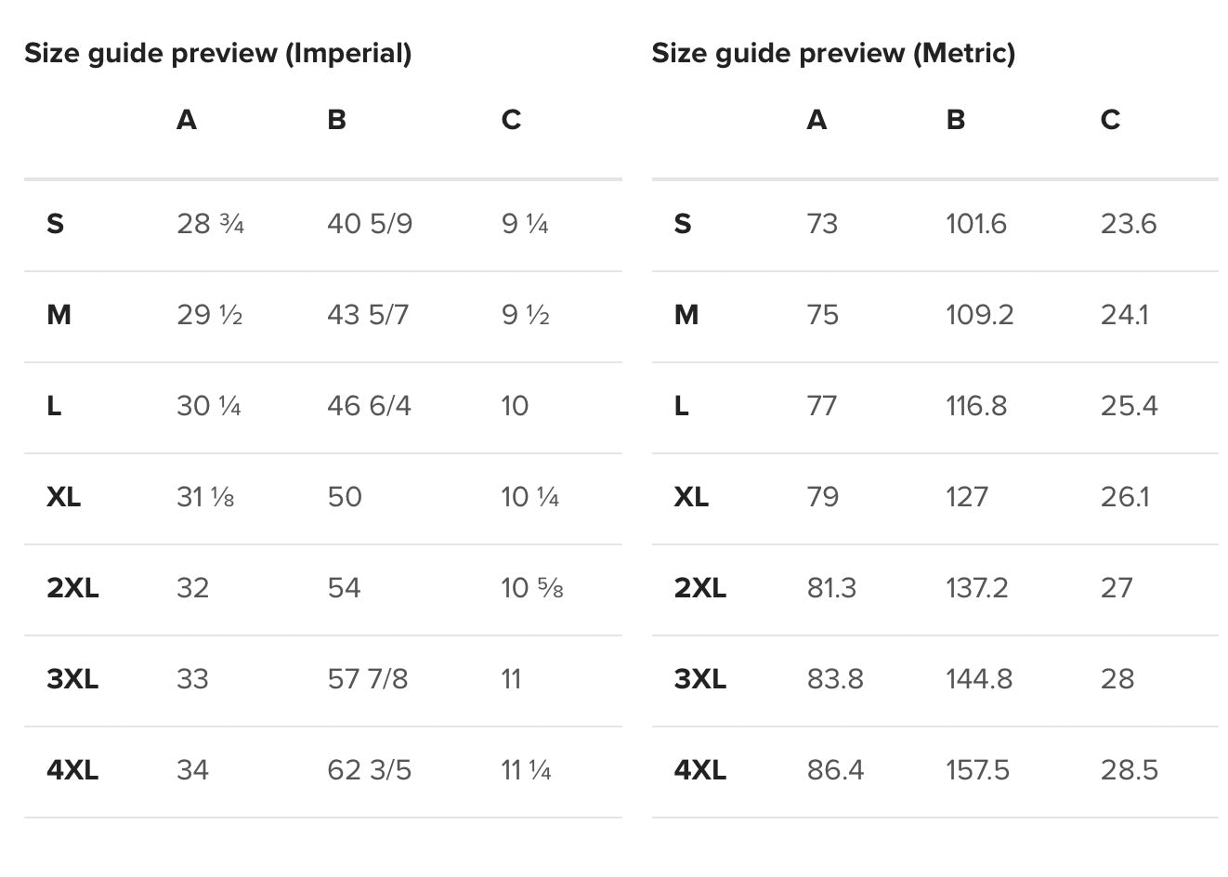Click the "Size guide preview (Imperial)" heading
Screen dimensions: 1228x877
(217, 53)
